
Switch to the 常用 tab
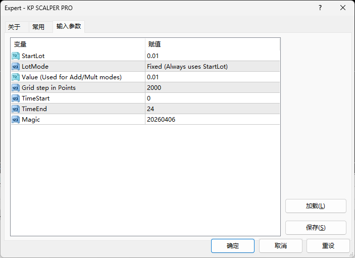pyautogui.click(x=38, y=27)
